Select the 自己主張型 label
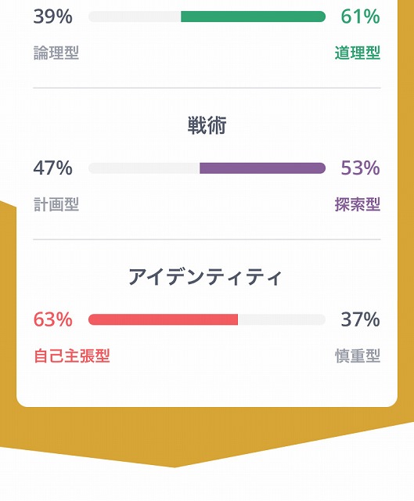This screenshot has width=414, height=501. (72, 355)
